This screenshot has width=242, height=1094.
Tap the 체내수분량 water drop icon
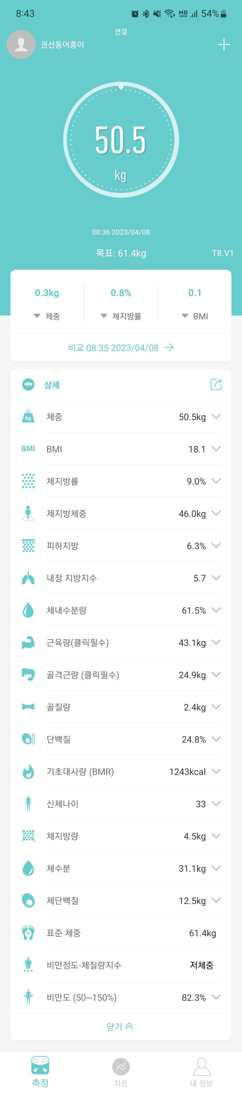pos(28,610)
